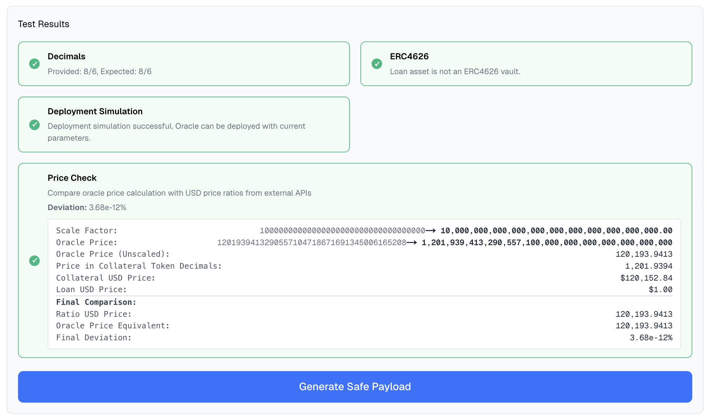Select the Decimals card title
This screenshot has height=418, width=707.
pyautogui.click(x=67, y=56)
